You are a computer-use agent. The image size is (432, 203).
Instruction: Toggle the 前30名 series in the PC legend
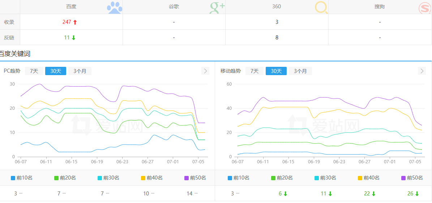click(108, 178)
